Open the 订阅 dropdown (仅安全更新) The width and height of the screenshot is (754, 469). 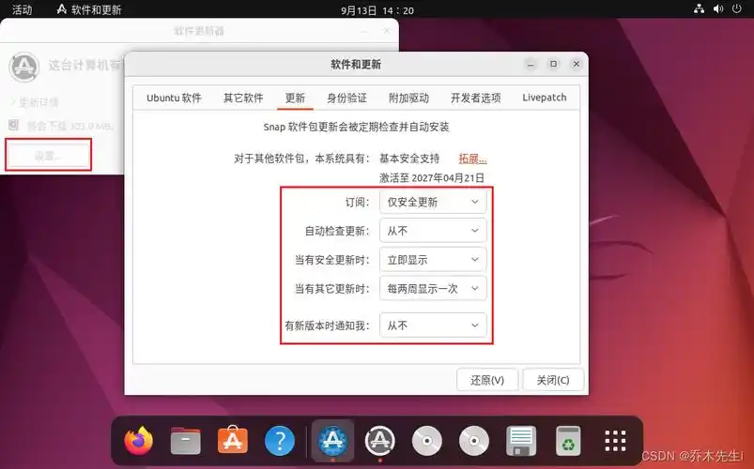[433, 203]
